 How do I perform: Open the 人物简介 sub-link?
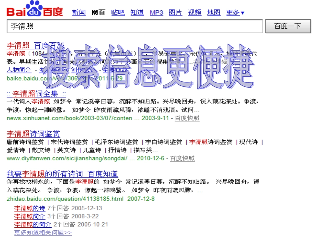[19, 70]
